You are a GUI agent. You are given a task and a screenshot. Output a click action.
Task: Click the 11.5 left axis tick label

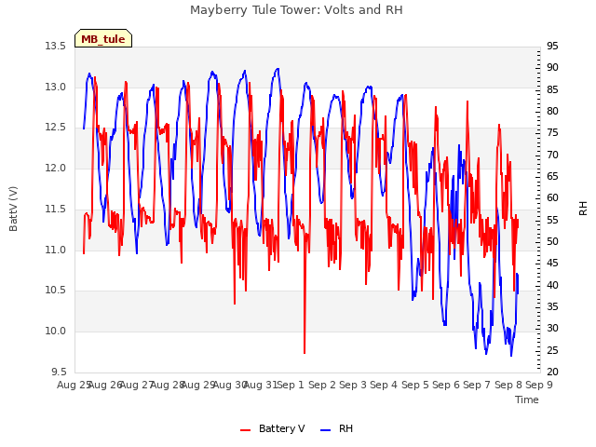[x=56, y=209]
